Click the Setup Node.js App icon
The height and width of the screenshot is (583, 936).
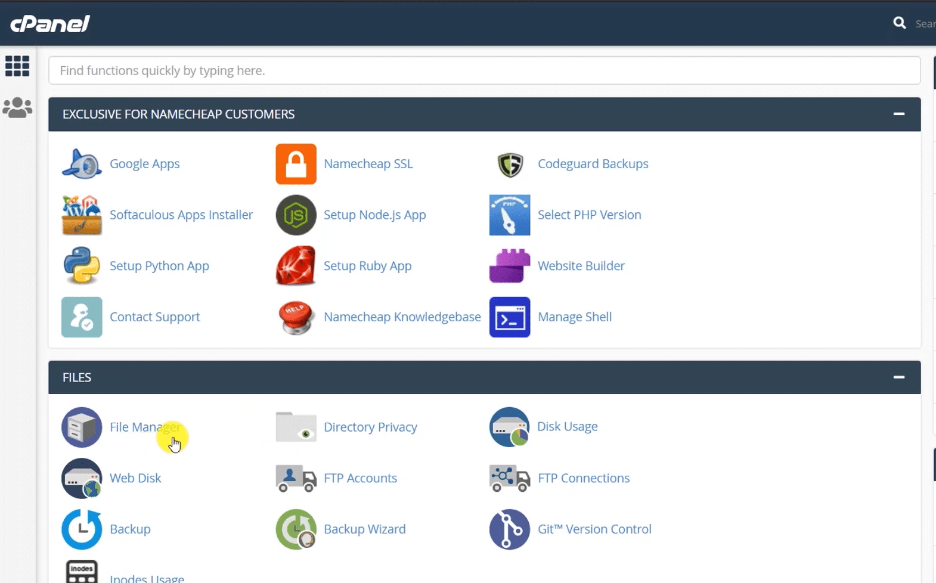[296, 215]
